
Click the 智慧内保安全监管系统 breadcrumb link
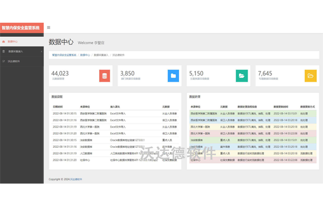click(x=64, y=55)
